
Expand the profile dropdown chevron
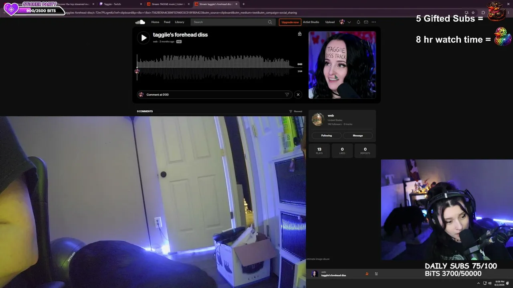pos(349,22)
